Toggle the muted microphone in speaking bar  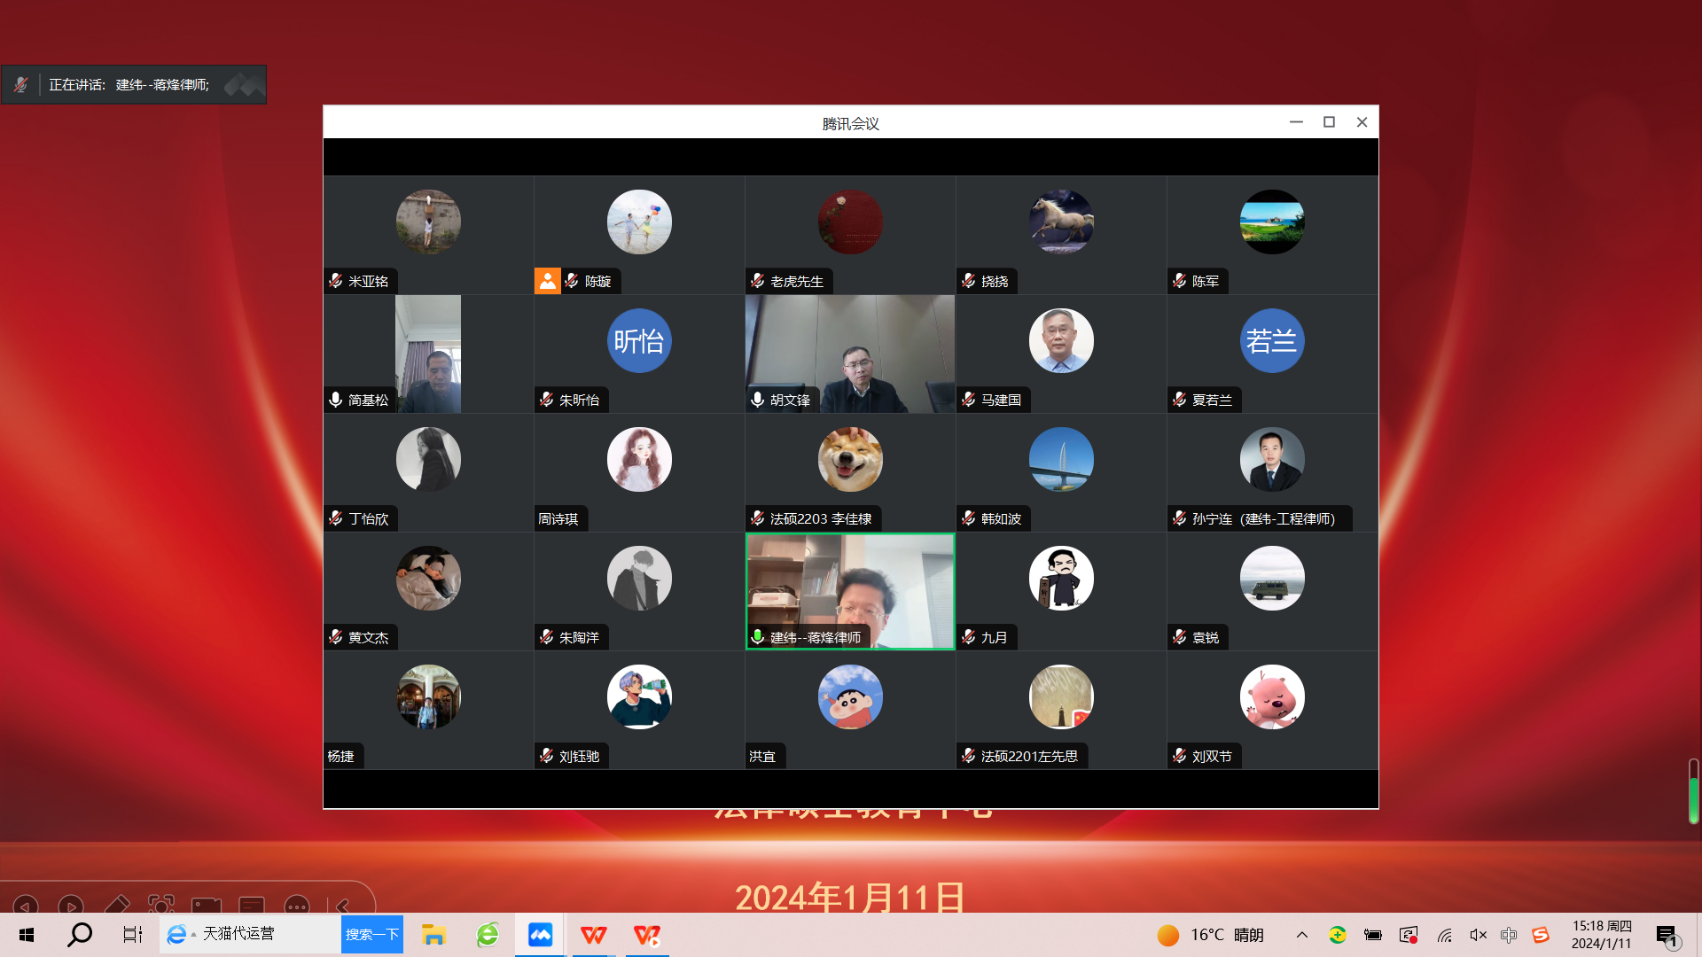click(20, 85)
